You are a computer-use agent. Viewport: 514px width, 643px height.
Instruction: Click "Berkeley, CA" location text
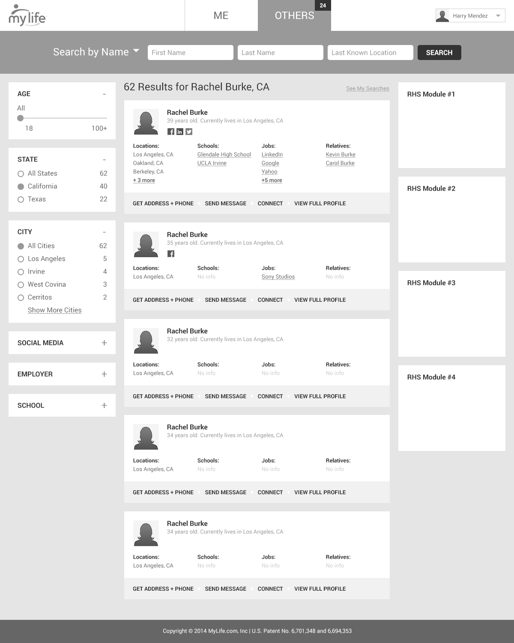point(148,171)
